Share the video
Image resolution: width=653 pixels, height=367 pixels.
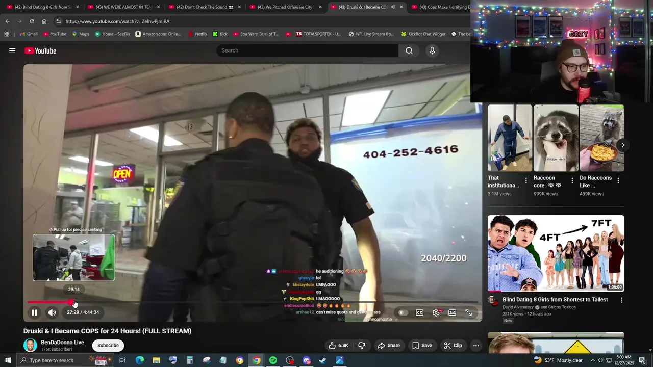click(389, 345)
